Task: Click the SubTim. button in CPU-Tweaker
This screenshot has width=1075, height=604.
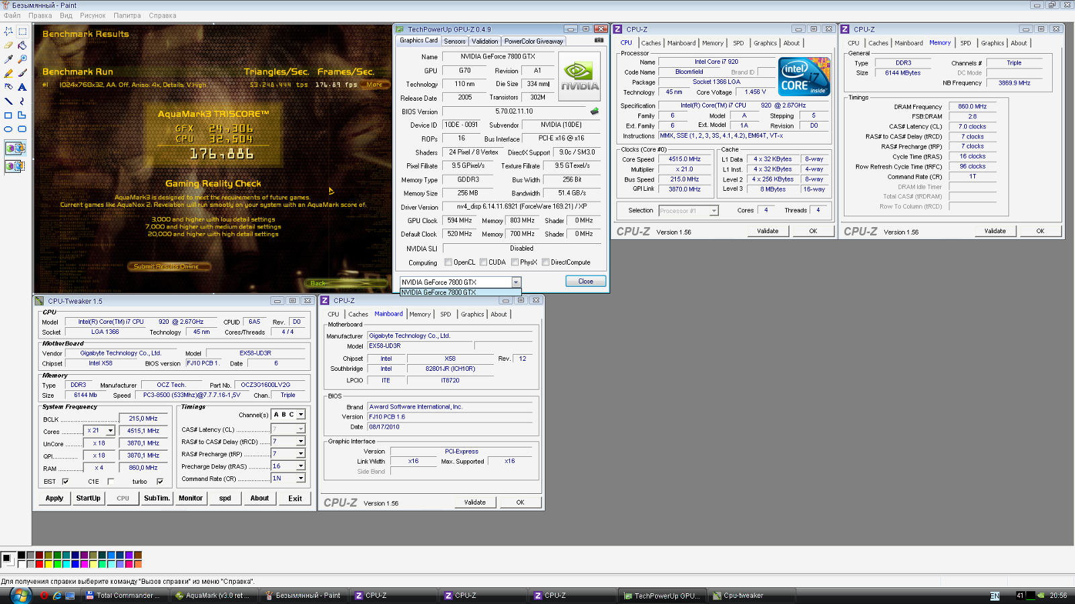Action: 157,499
